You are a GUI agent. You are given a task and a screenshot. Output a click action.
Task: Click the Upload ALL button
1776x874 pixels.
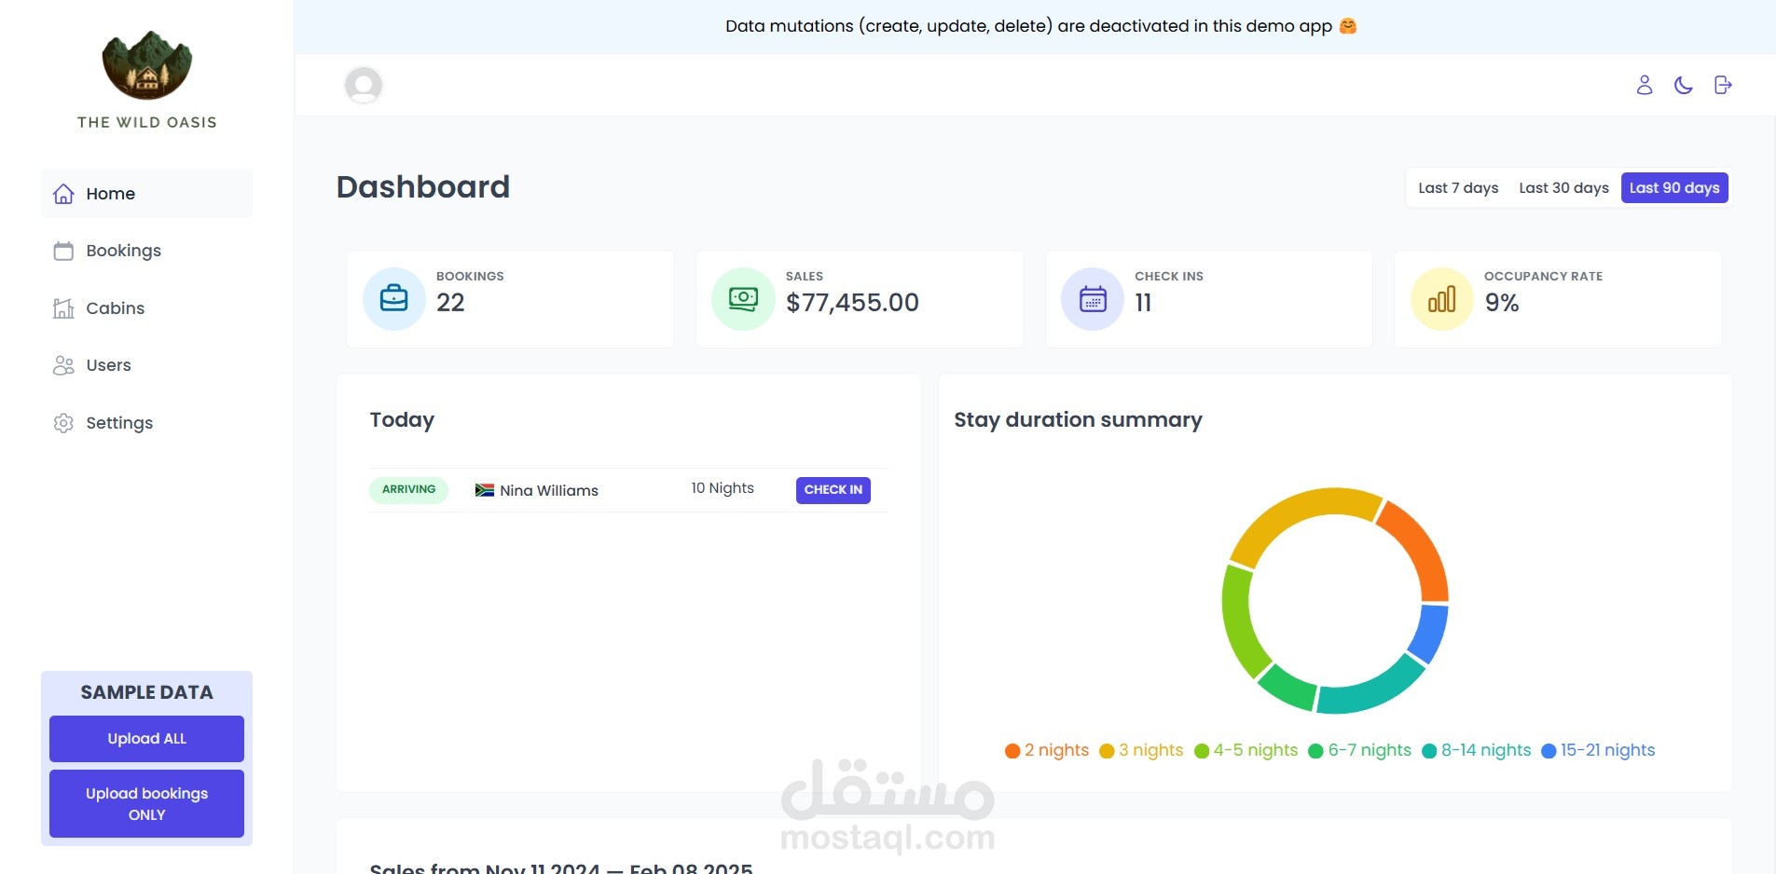[x=146, y=739]
